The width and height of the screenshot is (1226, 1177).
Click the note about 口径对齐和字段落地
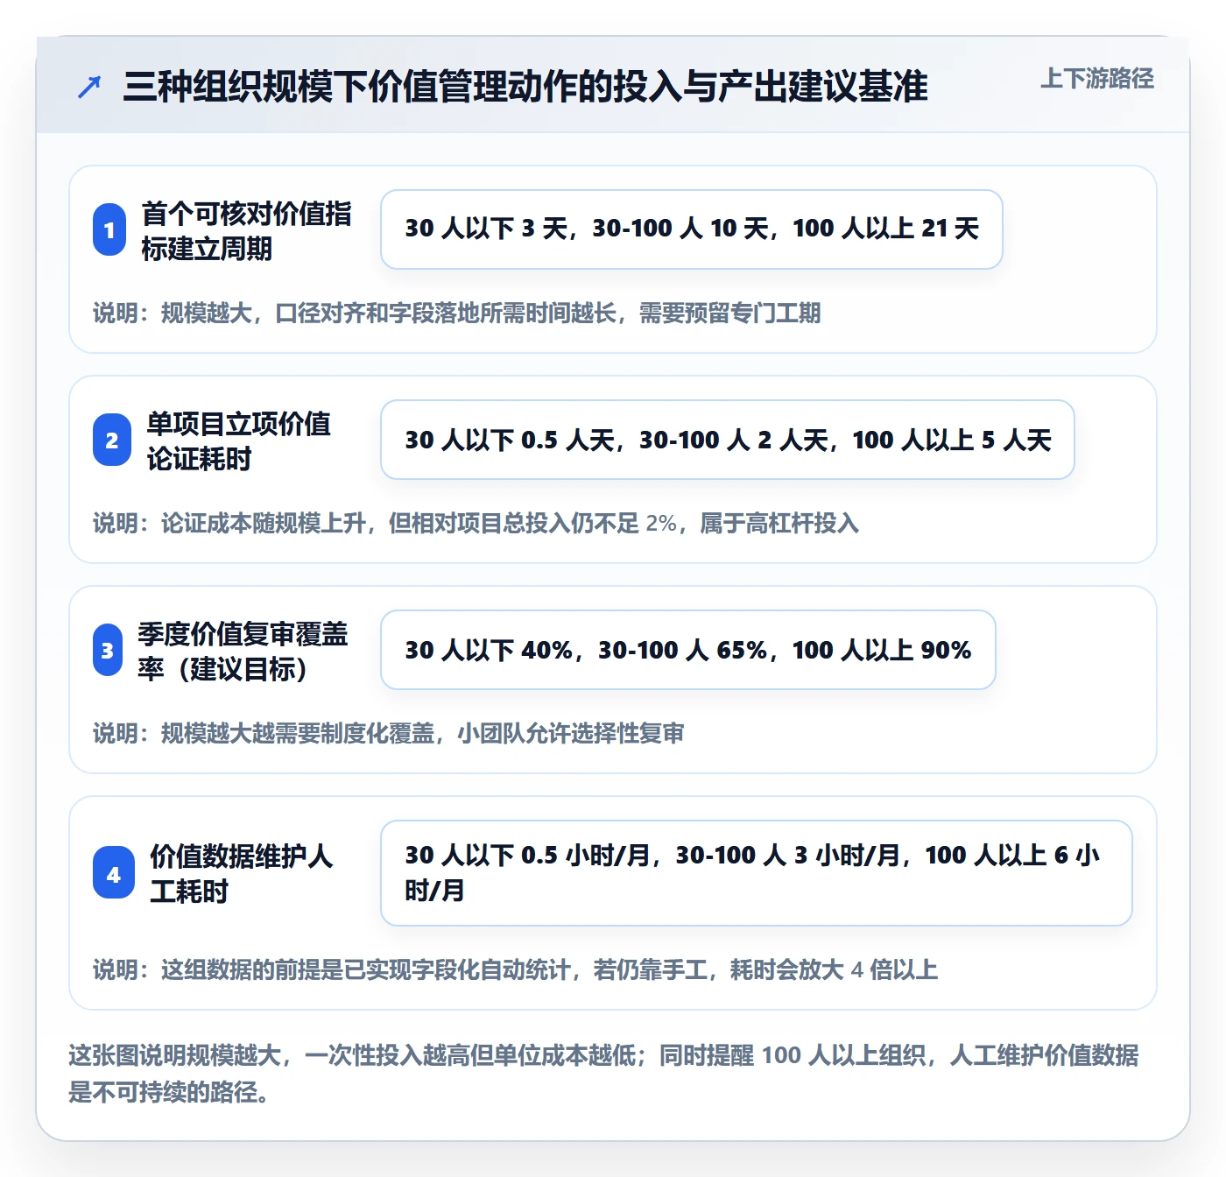(x=457, y=313)
